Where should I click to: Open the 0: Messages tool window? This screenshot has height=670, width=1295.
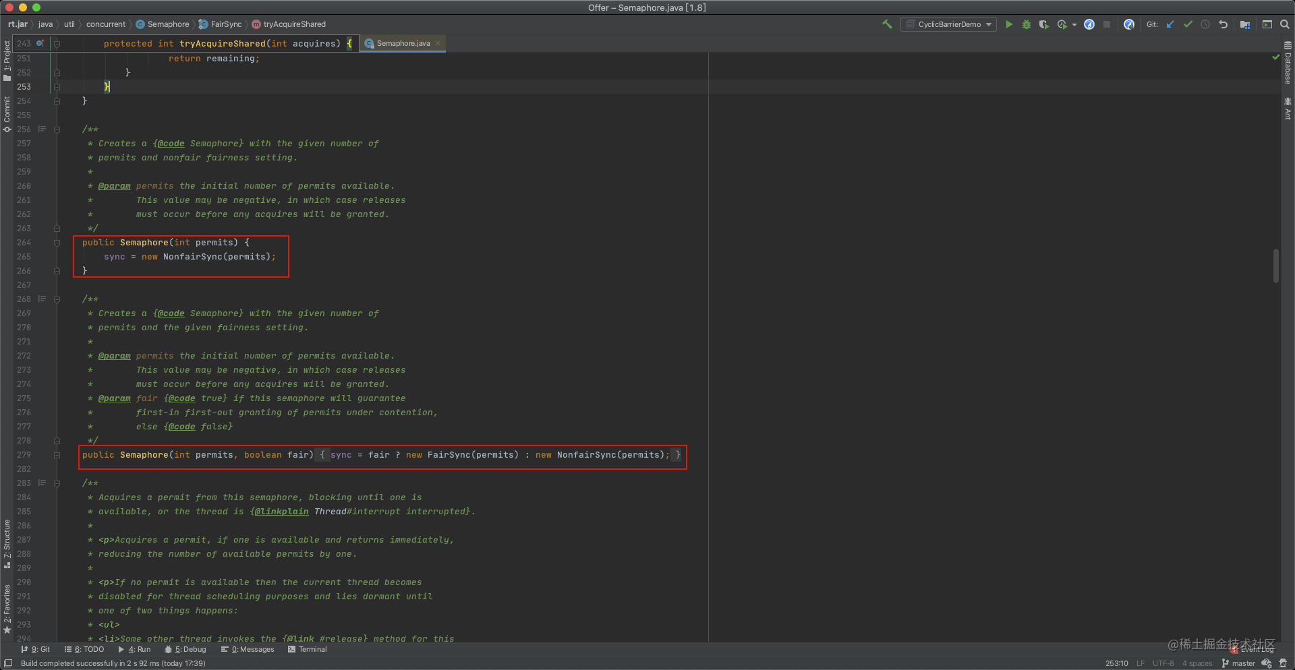point(248,649)
